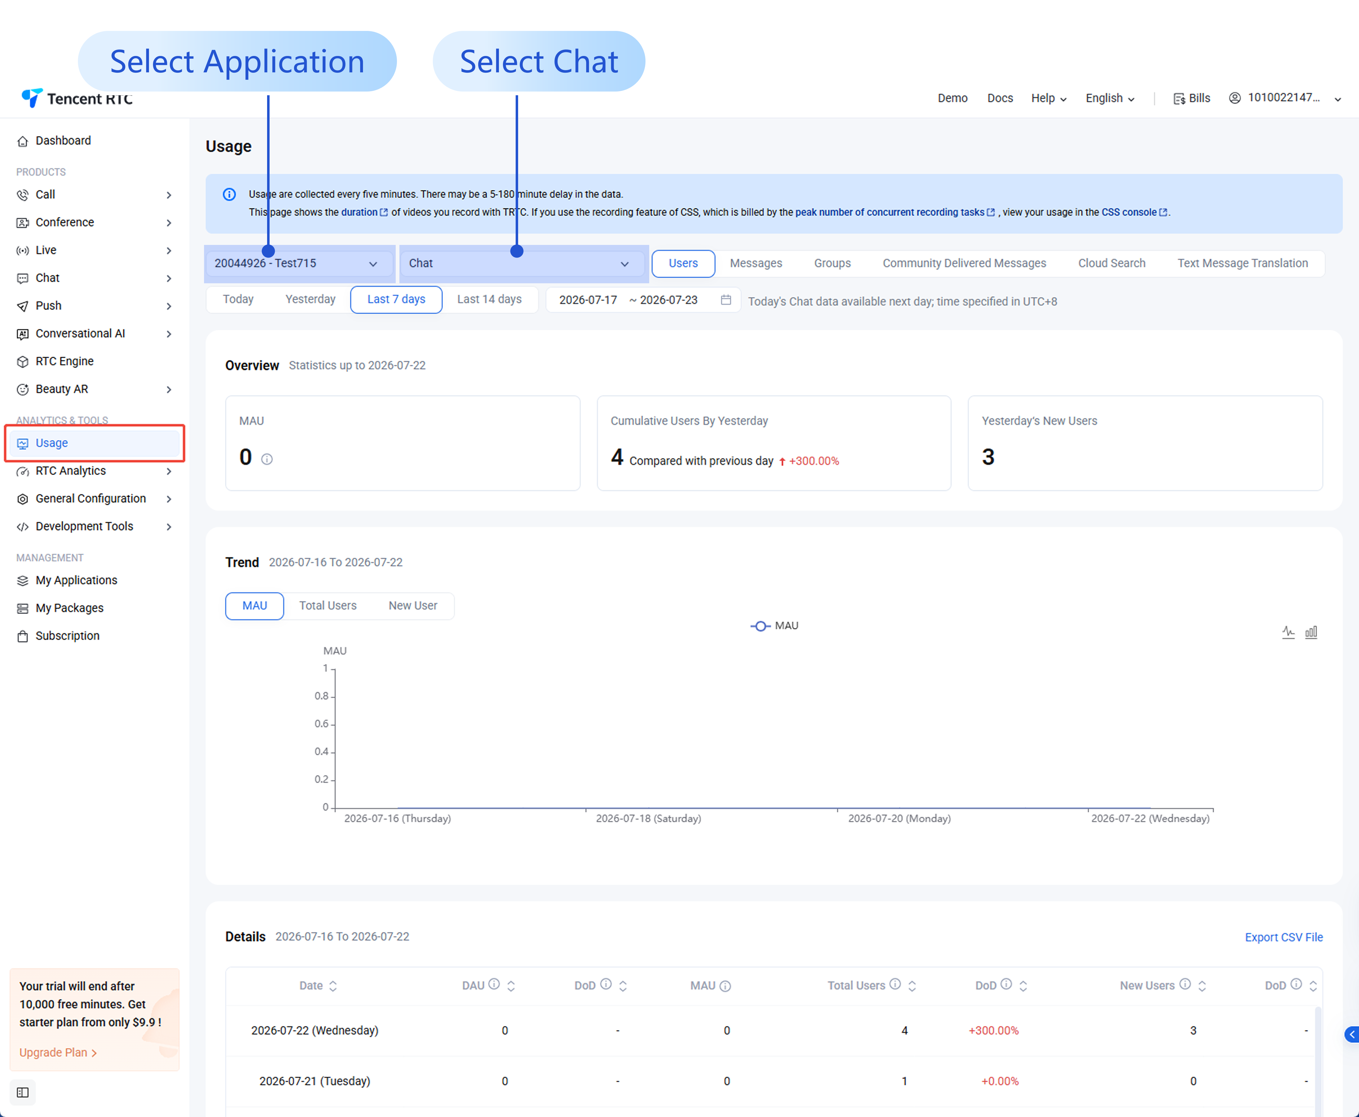Click the Upgrade Plan link
Image resolution: width=1359 pixels, height=1117 pixels.
pyautogui.click(x=58, y=1053)
